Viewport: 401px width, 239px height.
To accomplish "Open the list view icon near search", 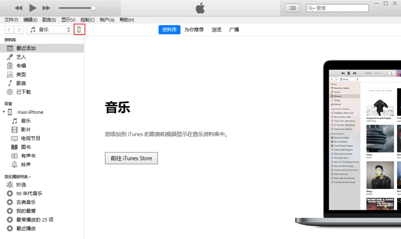I will coord(292,8).
